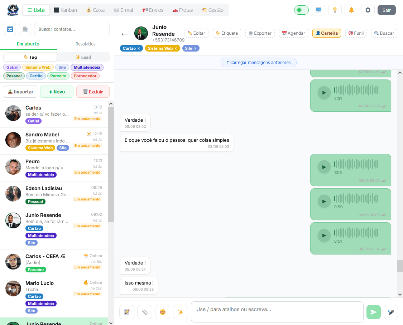Click the notes pencil icon by message box

tap(127, 312)
